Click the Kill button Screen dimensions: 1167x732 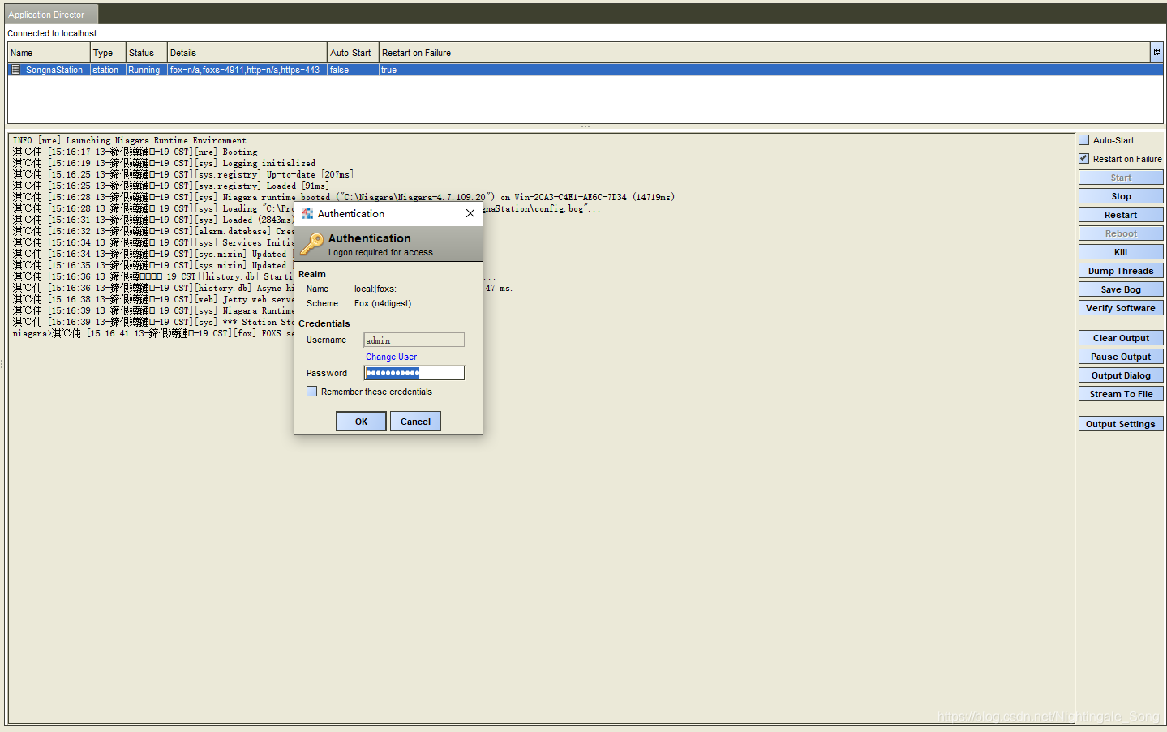click(x=1121, y=252)
